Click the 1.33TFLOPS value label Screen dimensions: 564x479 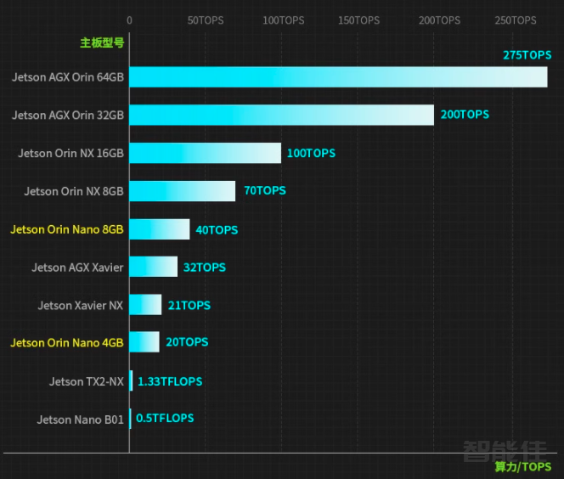[x=170, y=382]
